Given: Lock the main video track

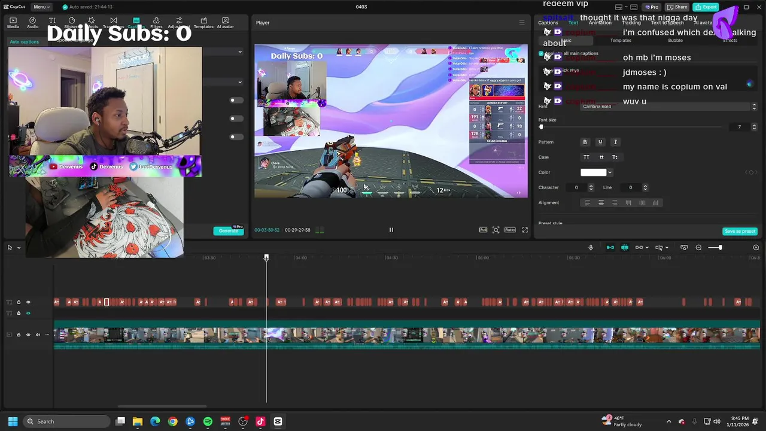Looking at the screenshot, I should coord(19,335).
